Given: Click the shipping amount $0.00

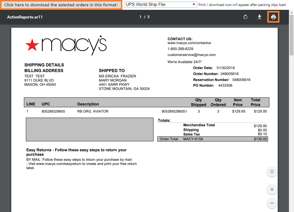Looking at the screenshot, I should coord(262,130).
